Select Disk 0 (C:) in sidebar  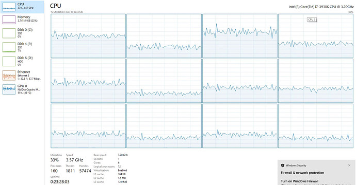coord(23,33)
